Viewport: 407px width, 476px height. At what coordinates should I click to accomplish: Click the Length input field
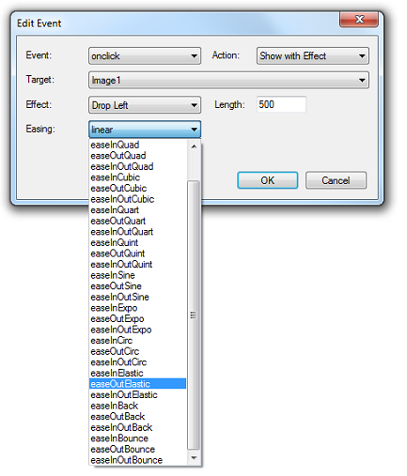[281, 104]
